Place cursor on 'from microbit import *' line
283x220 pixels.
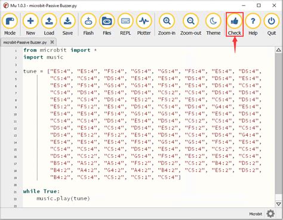[x=60, y=50]
